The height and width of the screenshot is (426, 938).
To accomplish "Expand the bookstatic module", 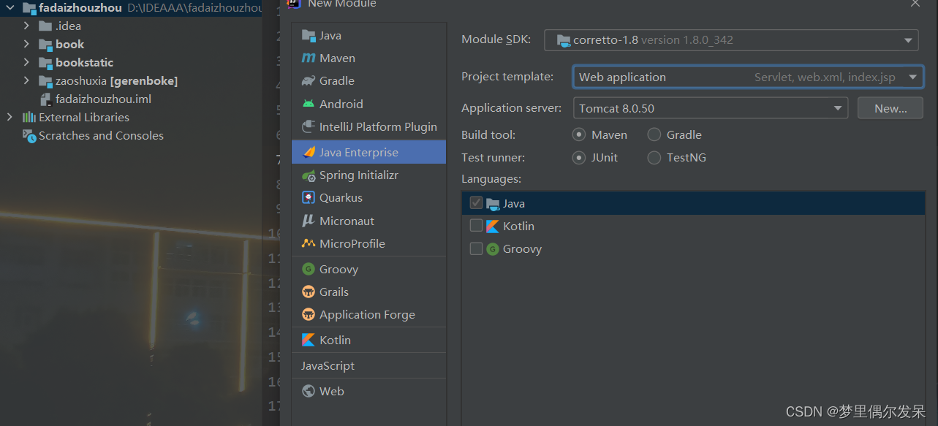I will (x=27, y=62).
